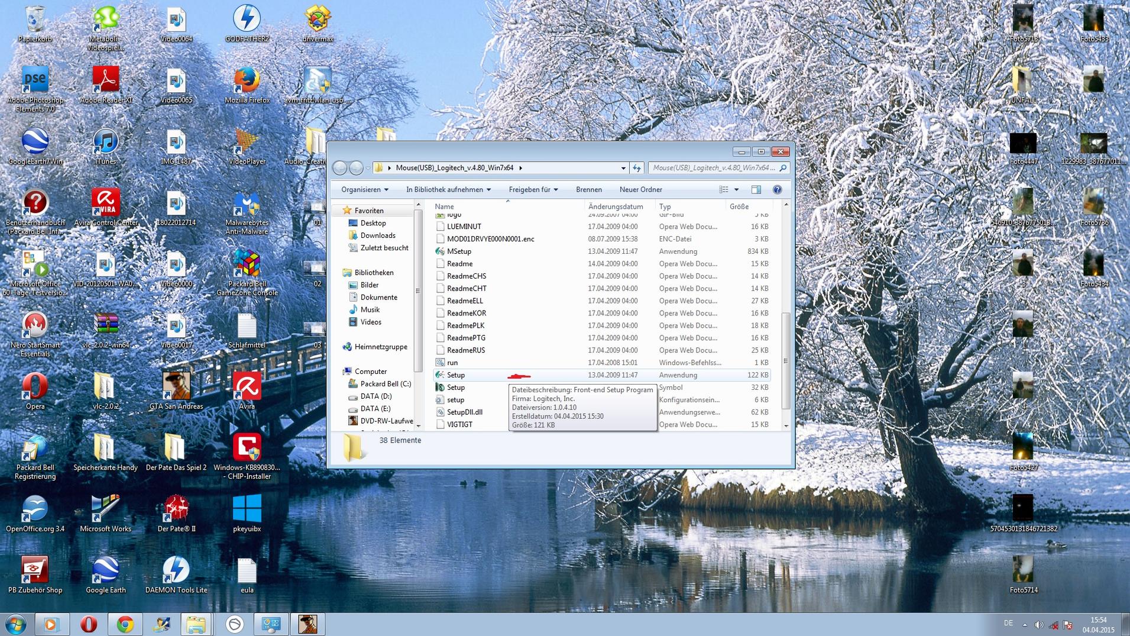
Task: Click the Chrome taskbar icon
Action: pyautogui.click(x=125, y=624)
